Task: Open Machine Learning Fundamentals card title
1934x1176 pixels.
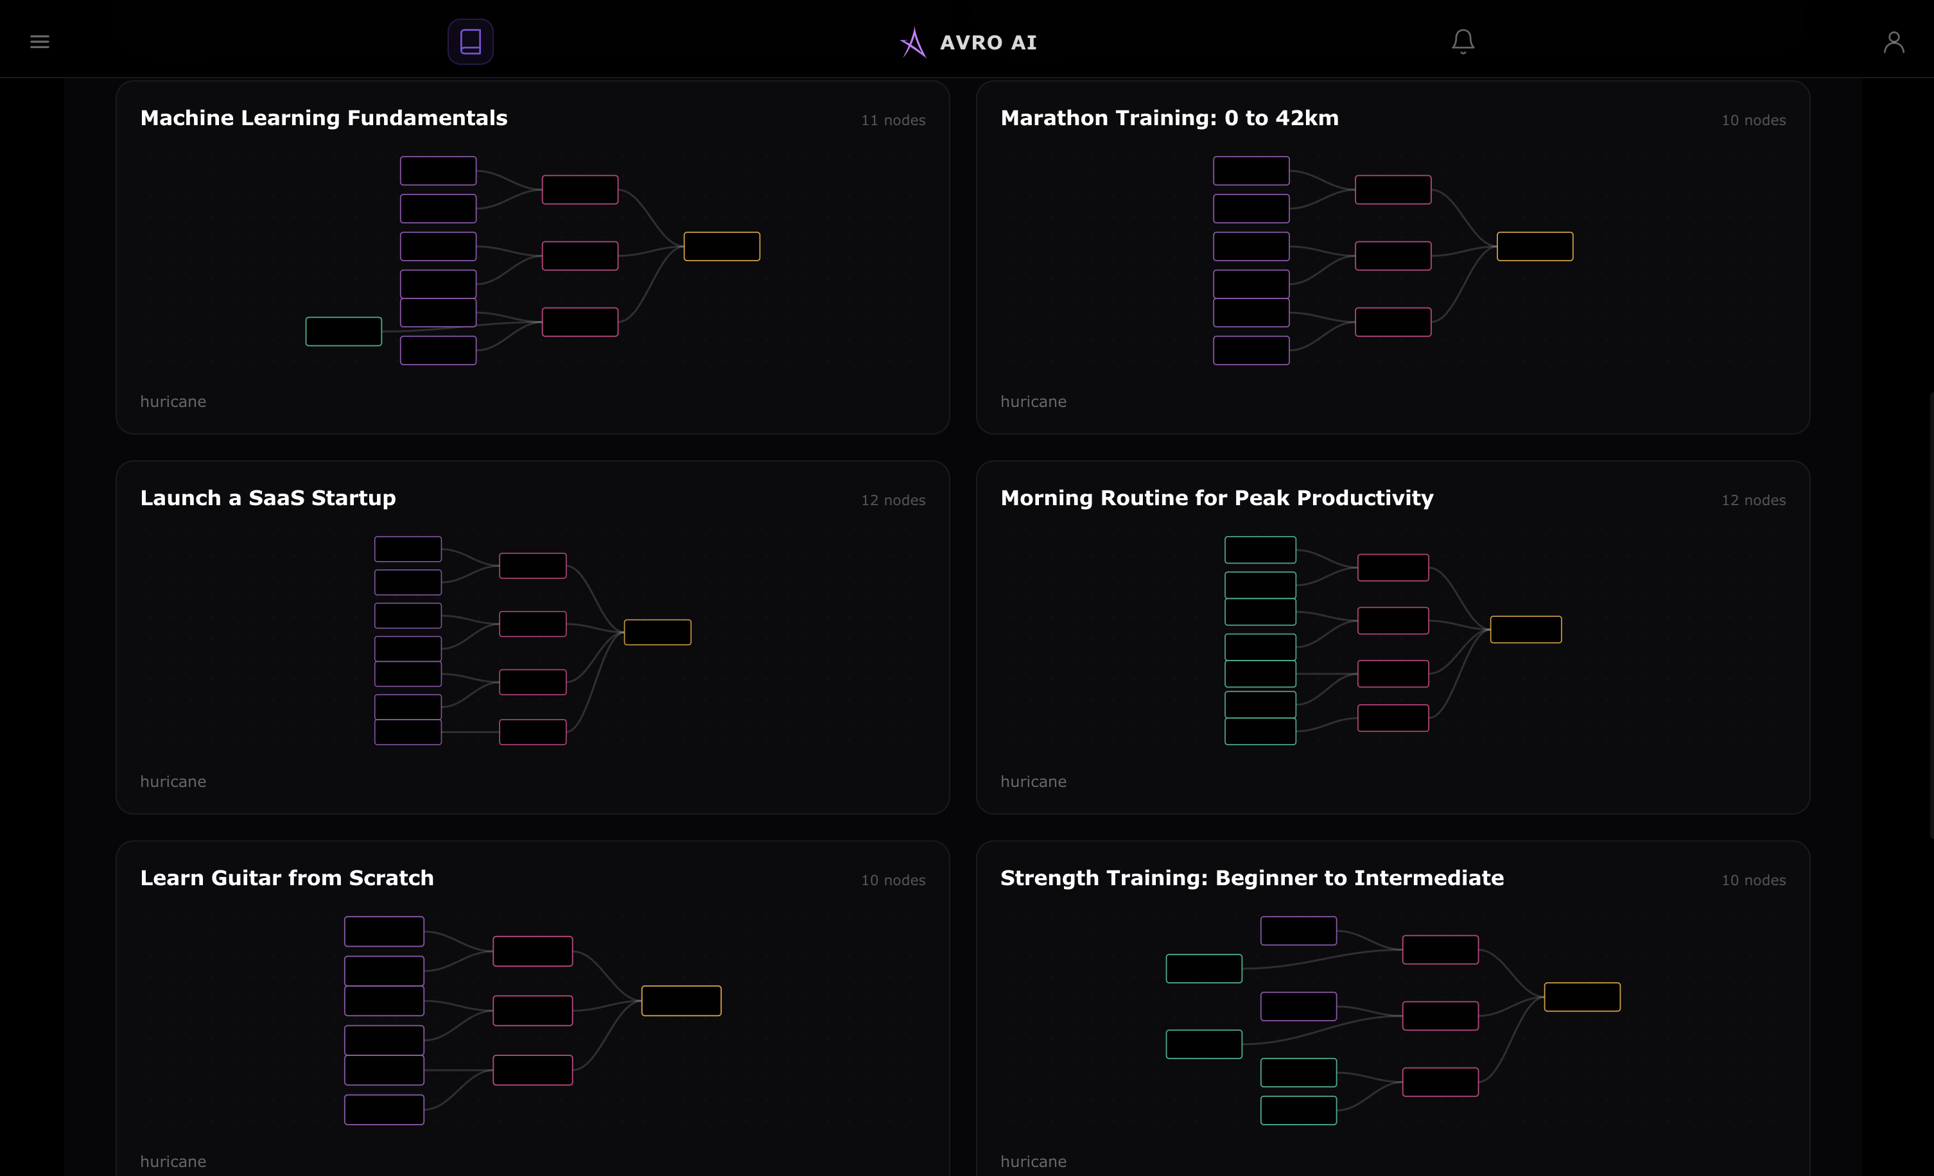Action: click(324, 117)
